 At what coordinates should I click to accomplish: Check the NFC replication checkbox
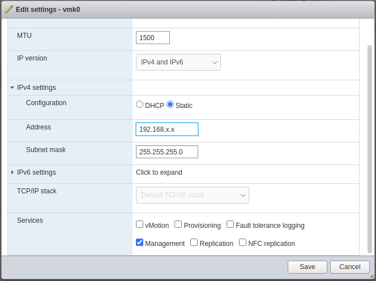coord(243,243)
